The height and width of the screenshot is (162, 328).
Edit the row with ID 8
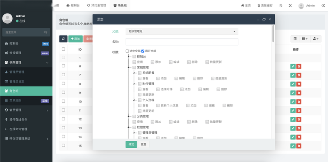(x=293, y=84)
